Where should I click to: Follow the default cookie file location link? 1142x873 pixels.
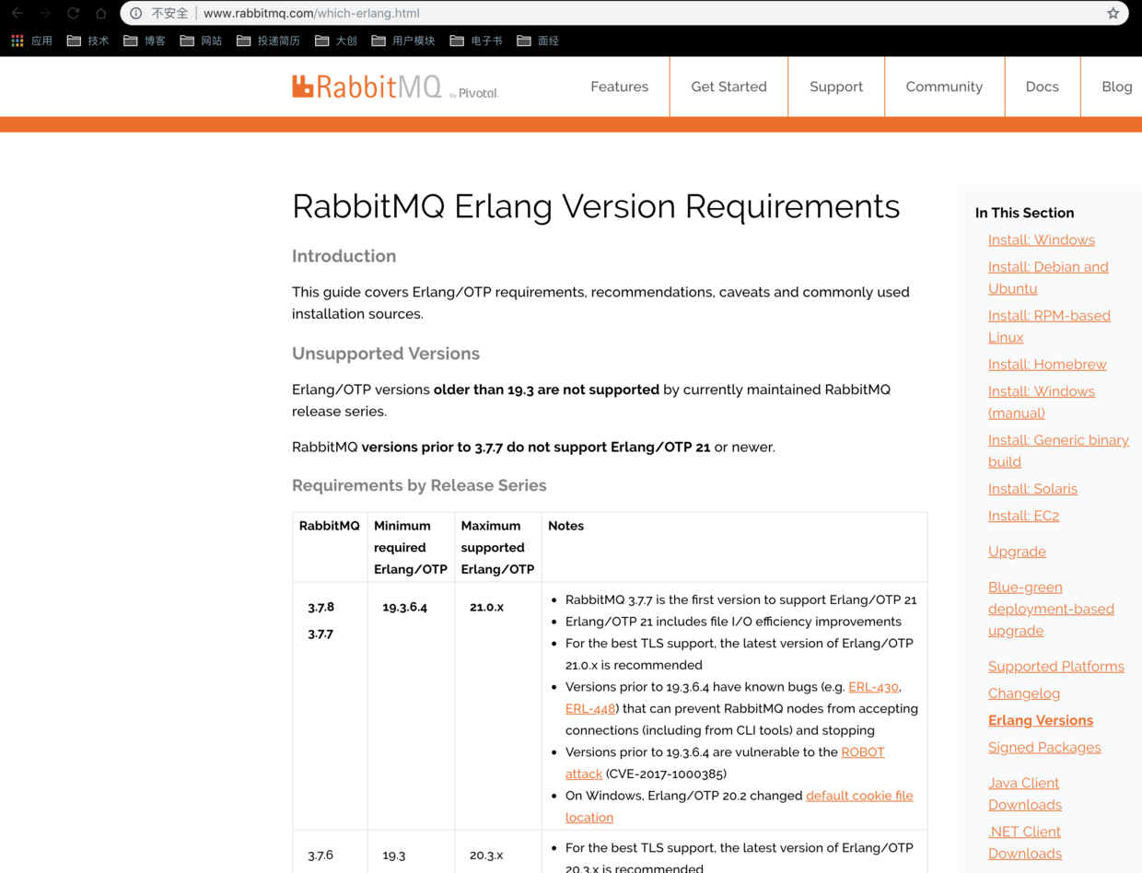point(740,806)
